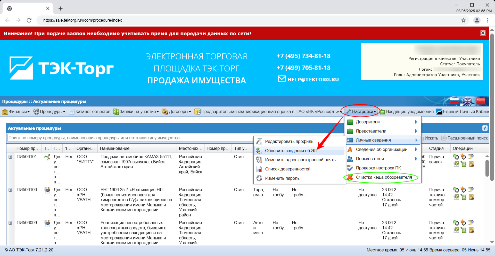Open Расширенный поиск
This screenshot has height=256, width=495.
464,138
